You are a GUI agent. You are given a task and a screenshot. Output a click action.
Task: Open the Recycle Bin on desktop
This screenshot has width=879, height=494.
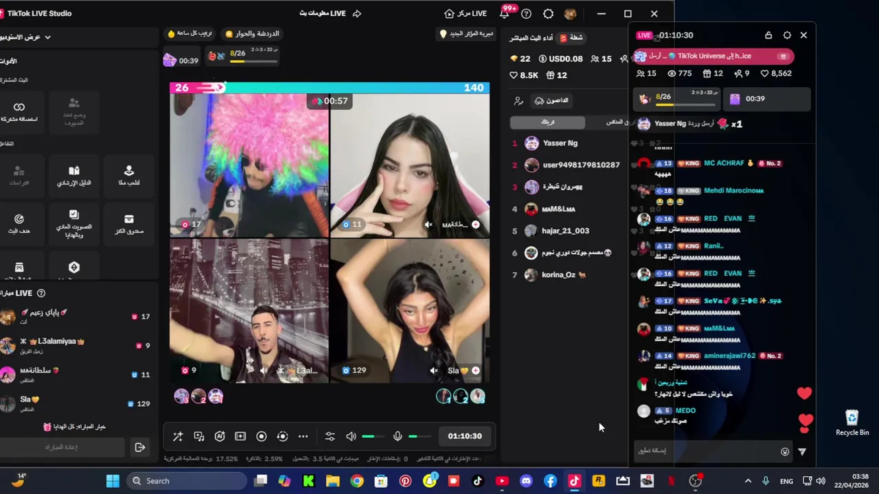tap(852, 423)
